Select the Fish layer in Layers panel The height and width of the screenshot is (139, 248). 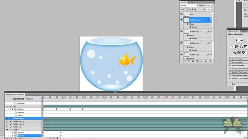(x=198, y=14)
